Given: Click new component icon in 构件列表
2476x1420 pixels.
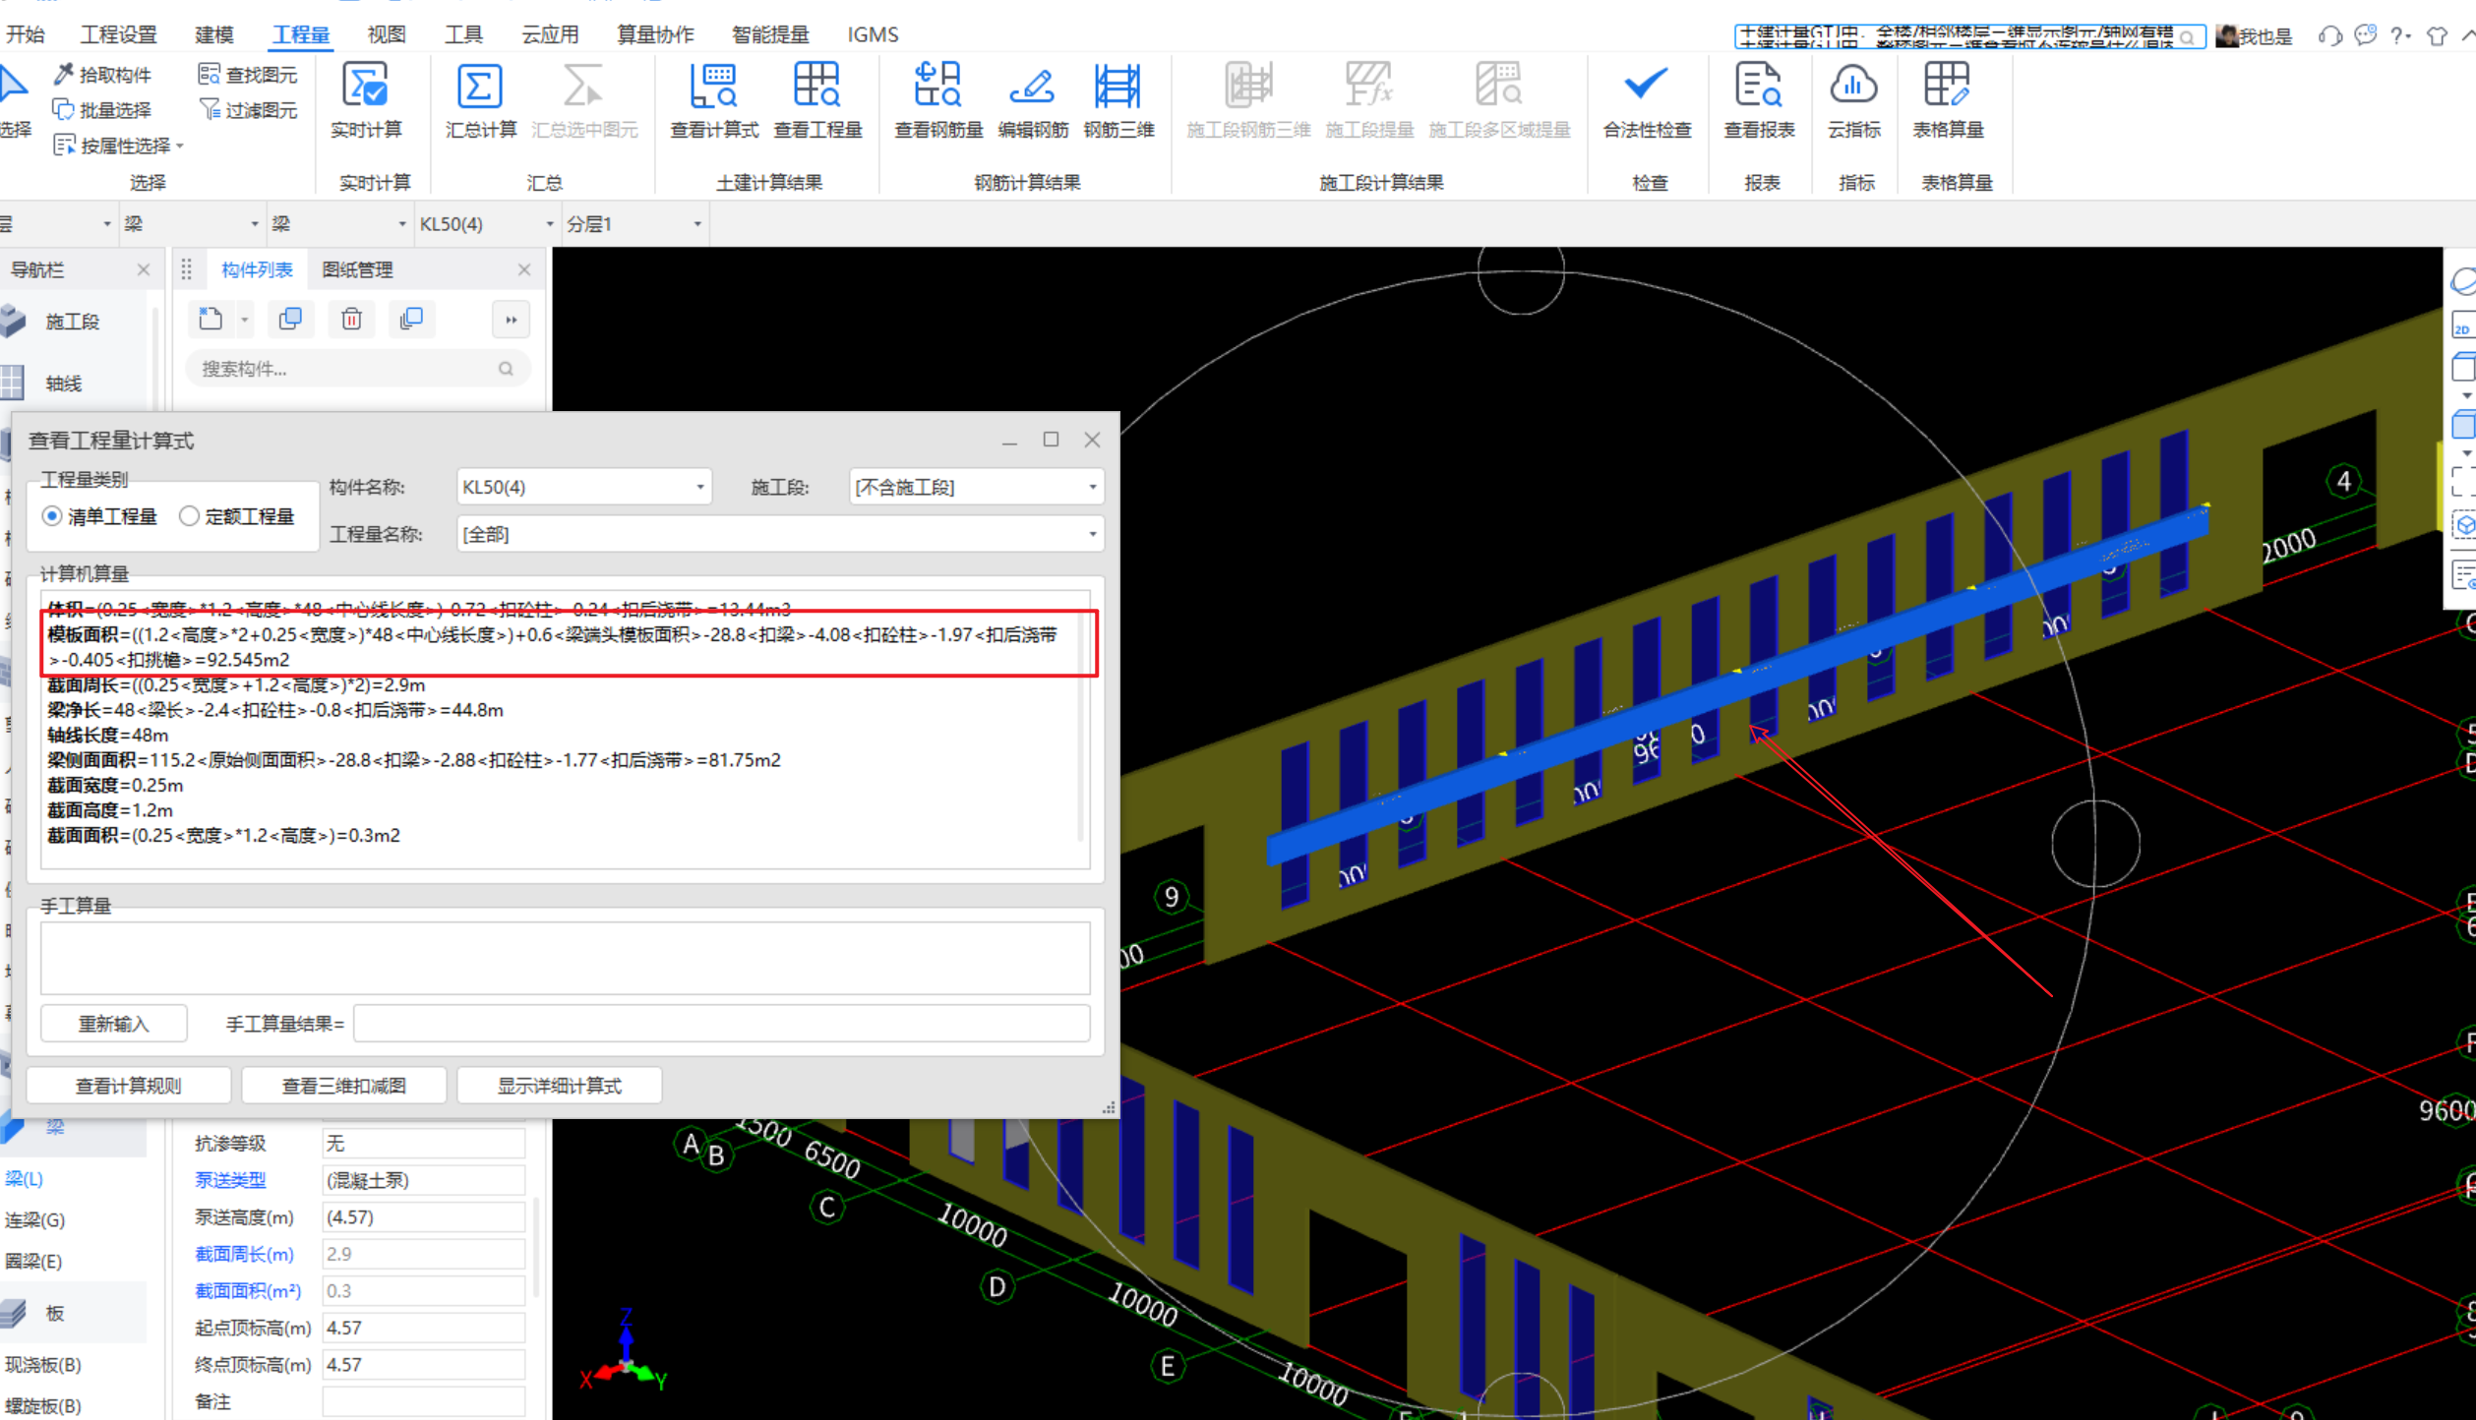Looking at the screenshot, I should point(211,319).
